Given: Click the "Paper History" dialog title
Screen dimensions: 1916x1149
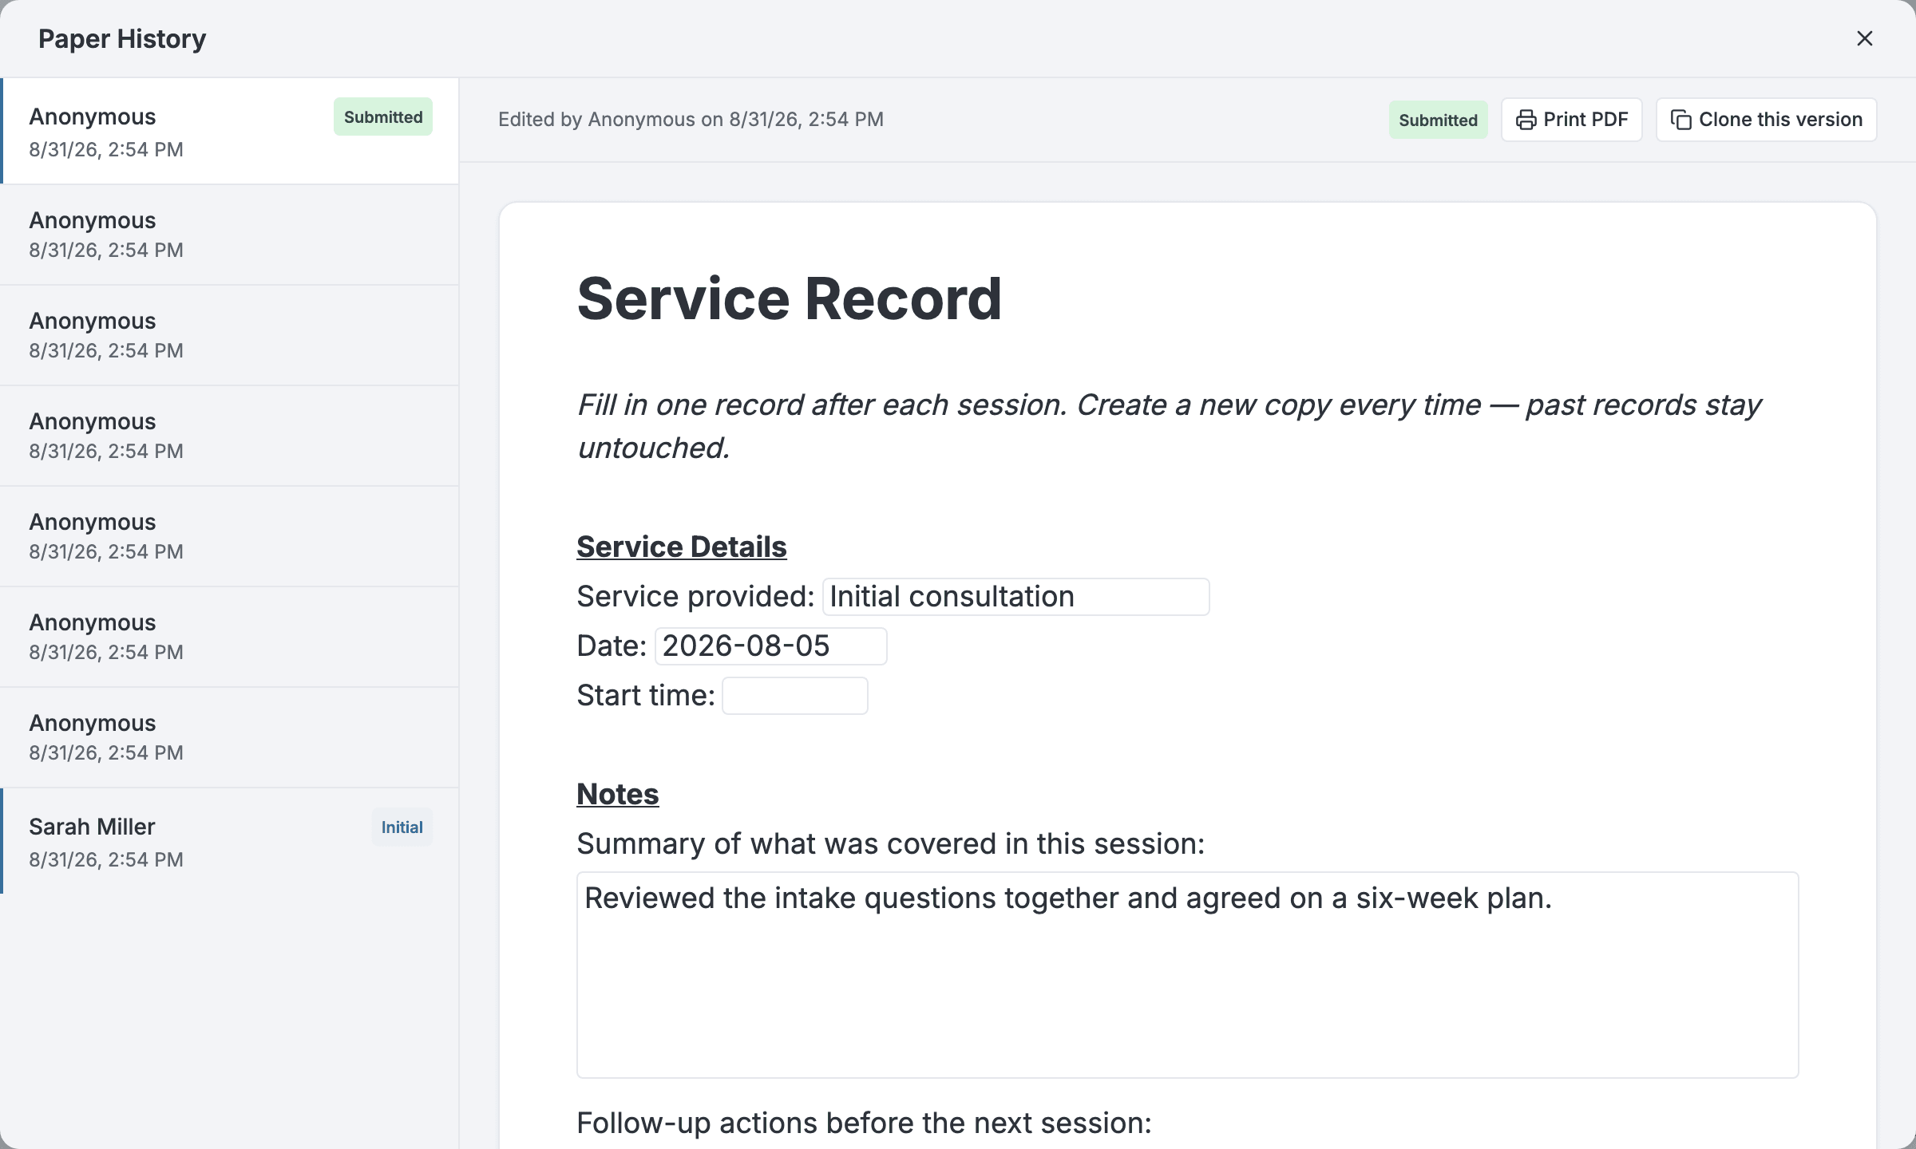Looking at the screenshot, I should [122, 38].
